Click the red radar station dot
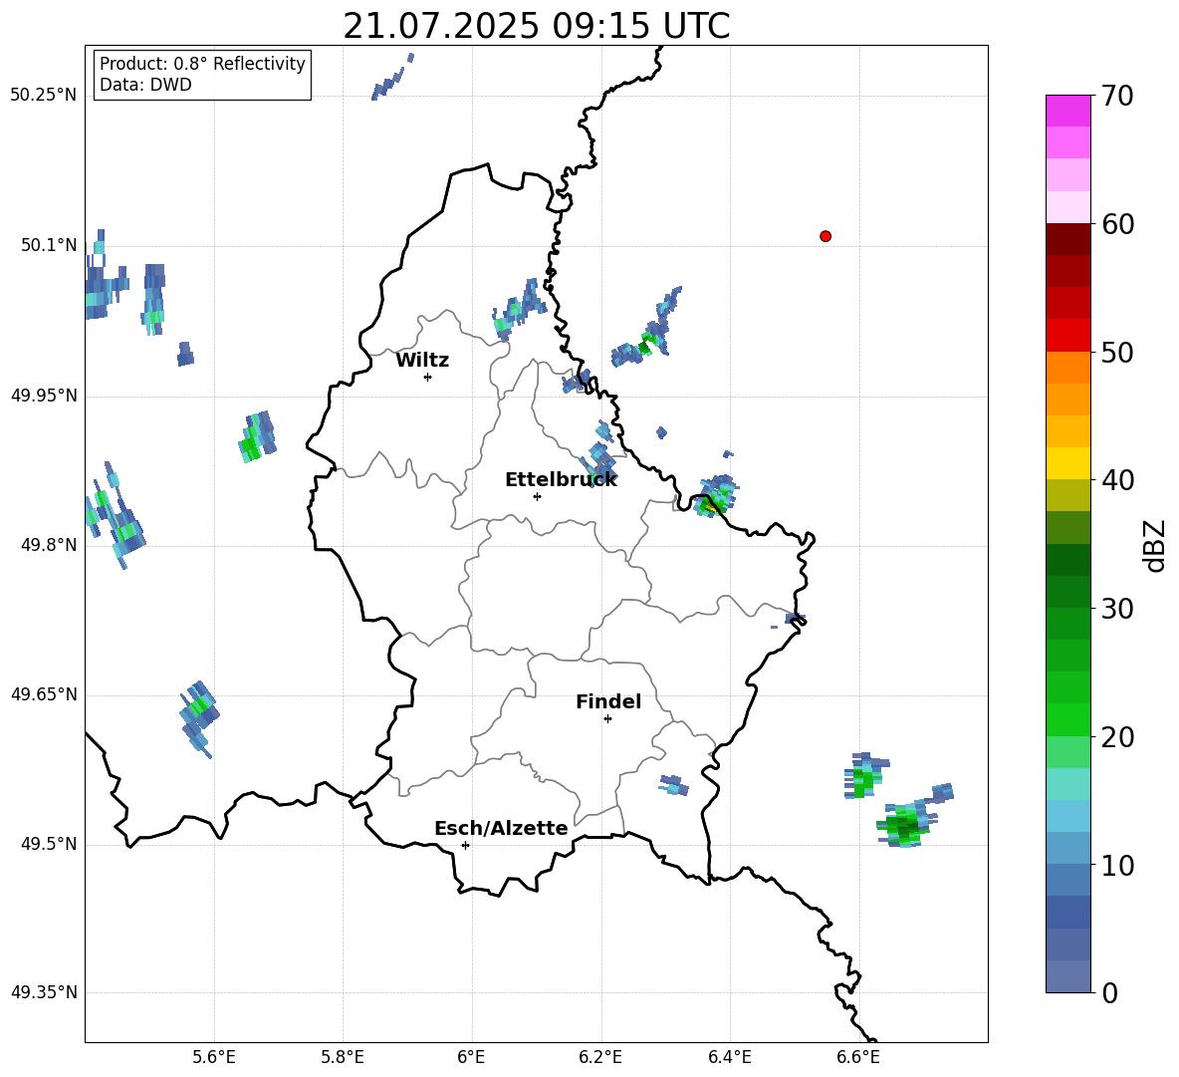The image size is (1179, 1077). coord(825,236)
